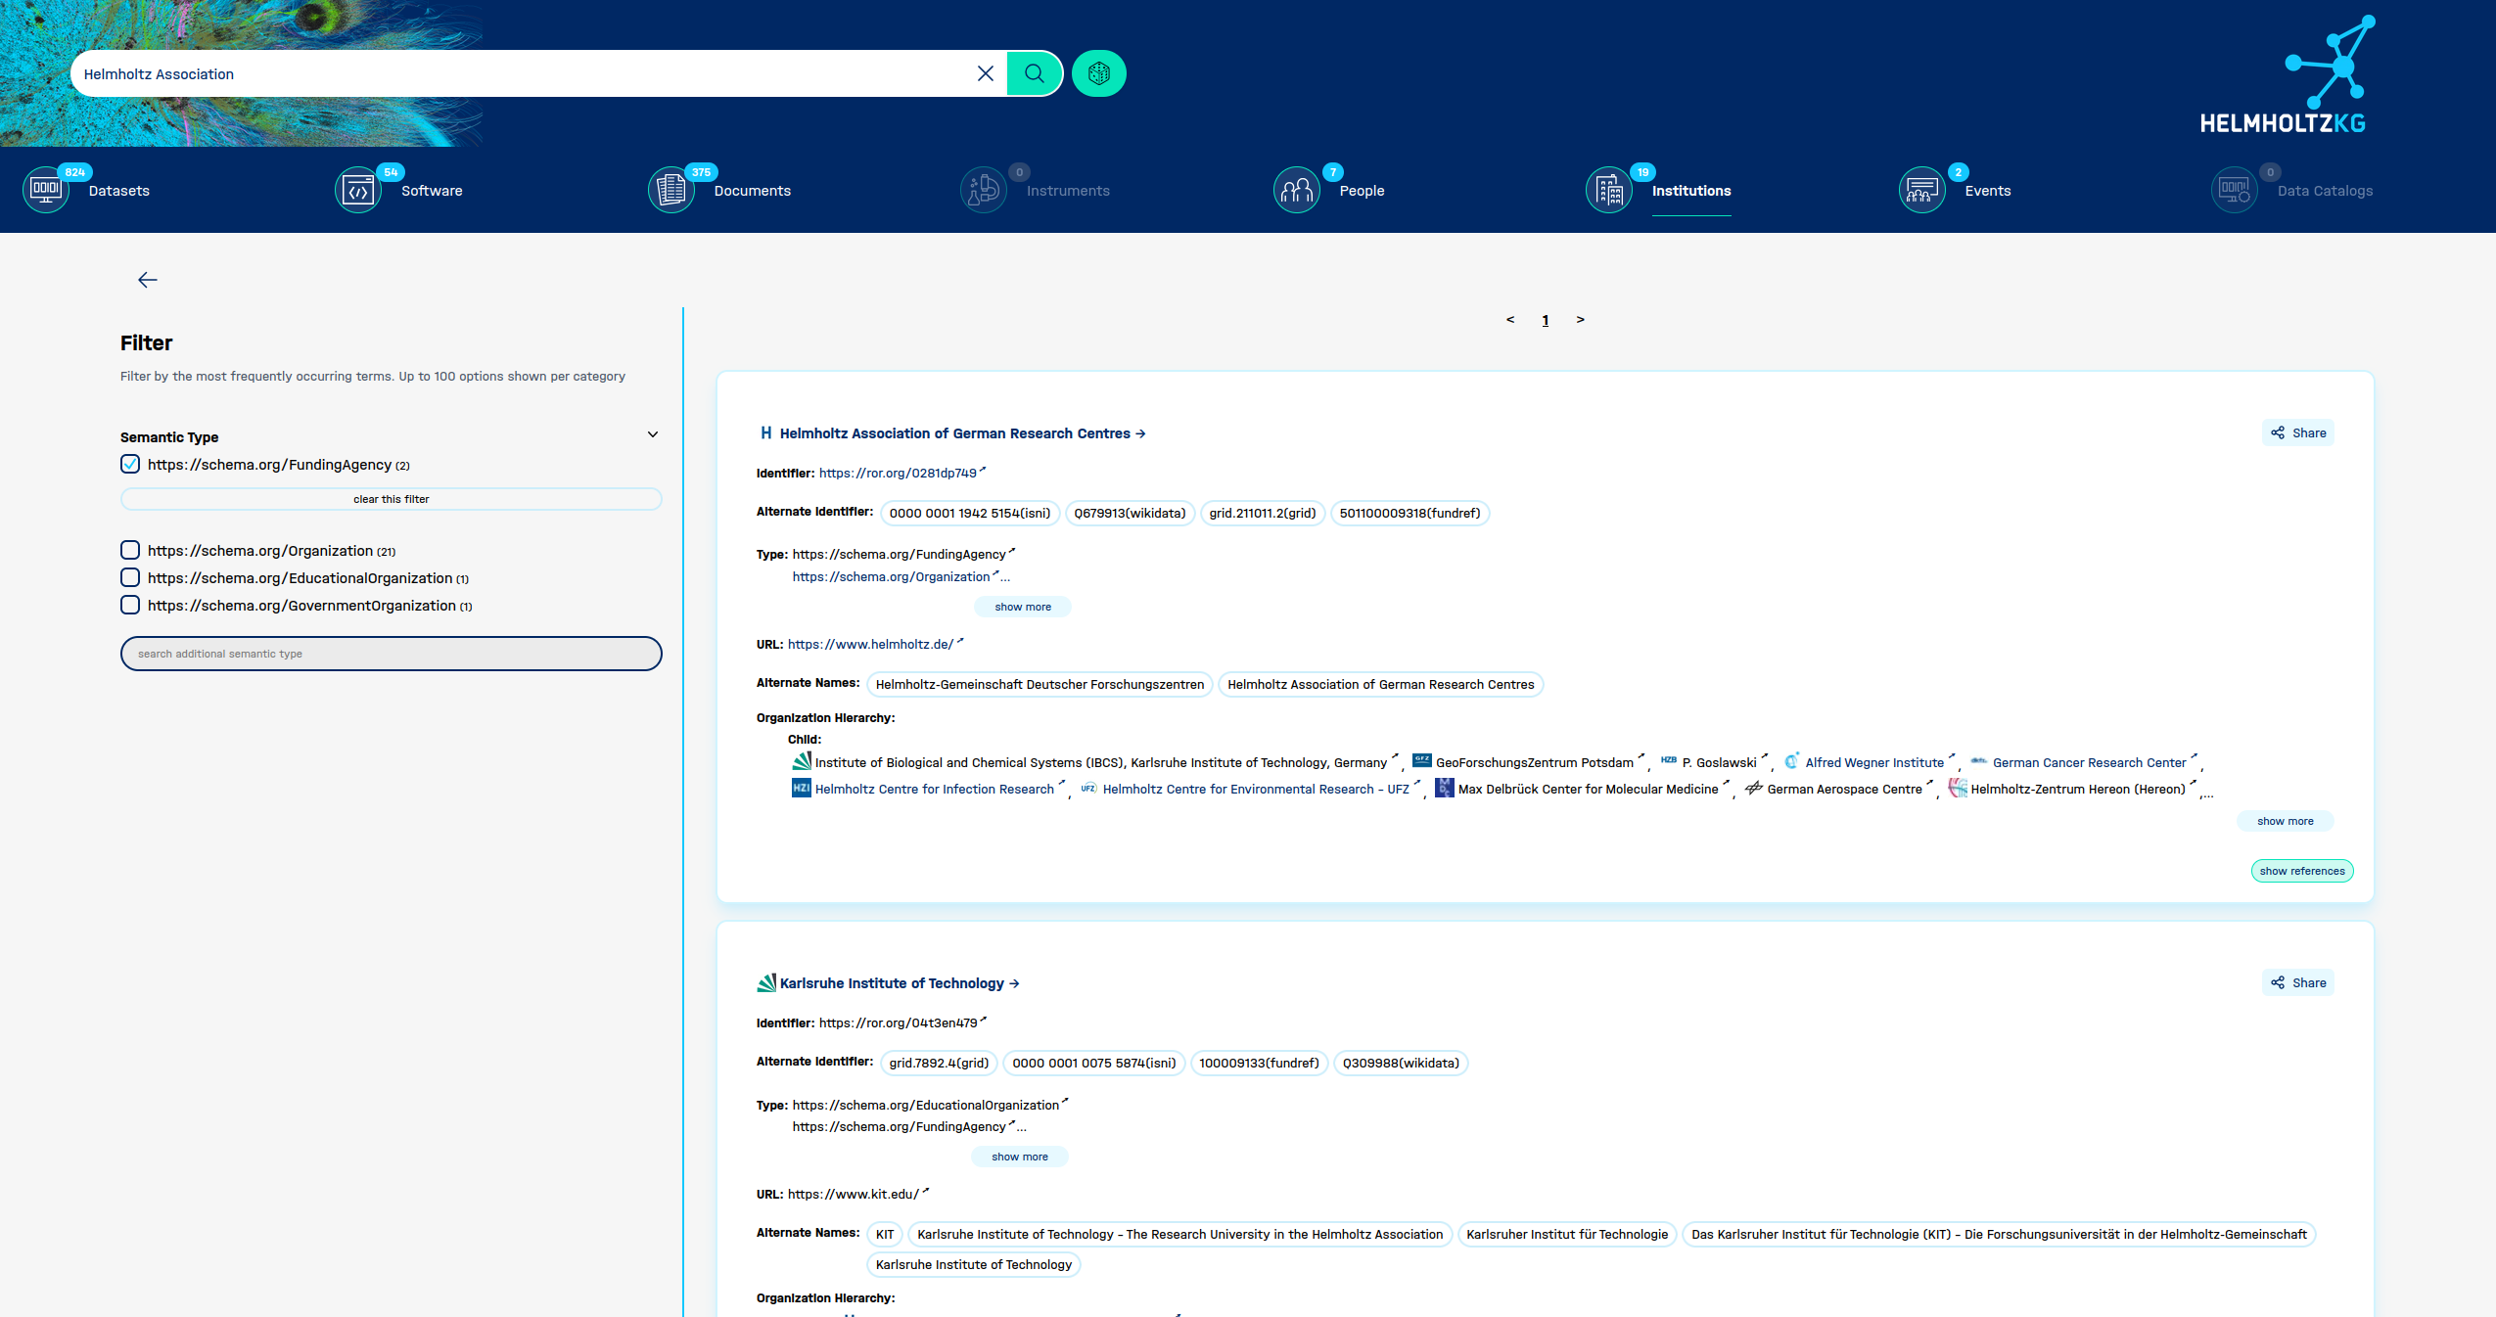Click the green cube icon next to search
The width and height of the screenshot is (2496, 1317).
pos(1098,73)
